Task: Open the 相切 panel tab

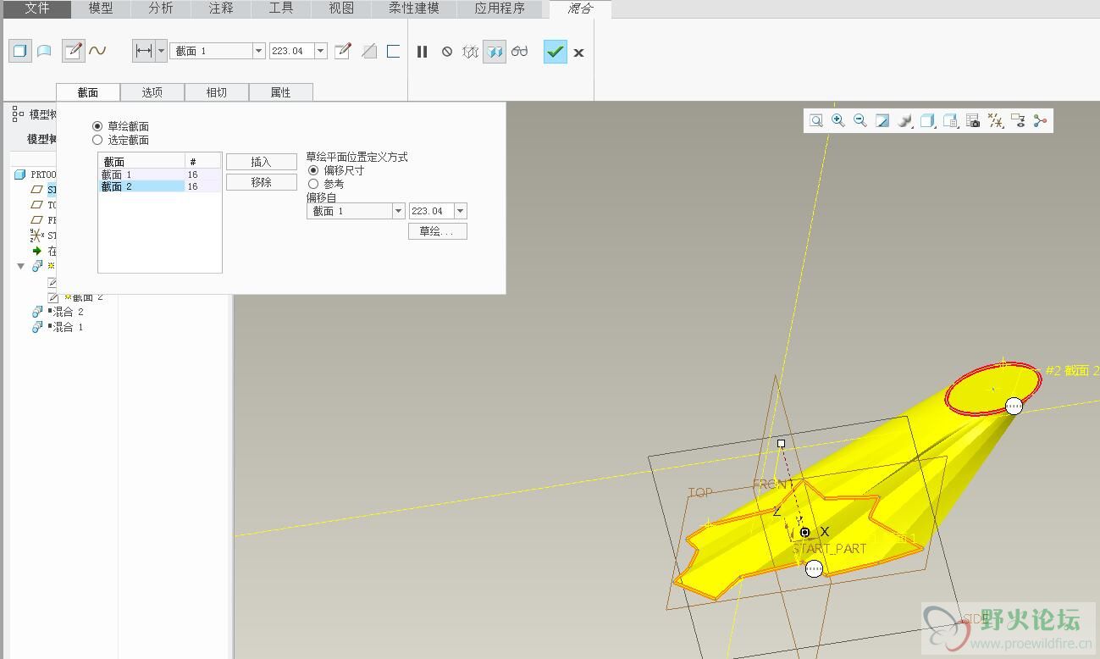Action: coord(217,92)
